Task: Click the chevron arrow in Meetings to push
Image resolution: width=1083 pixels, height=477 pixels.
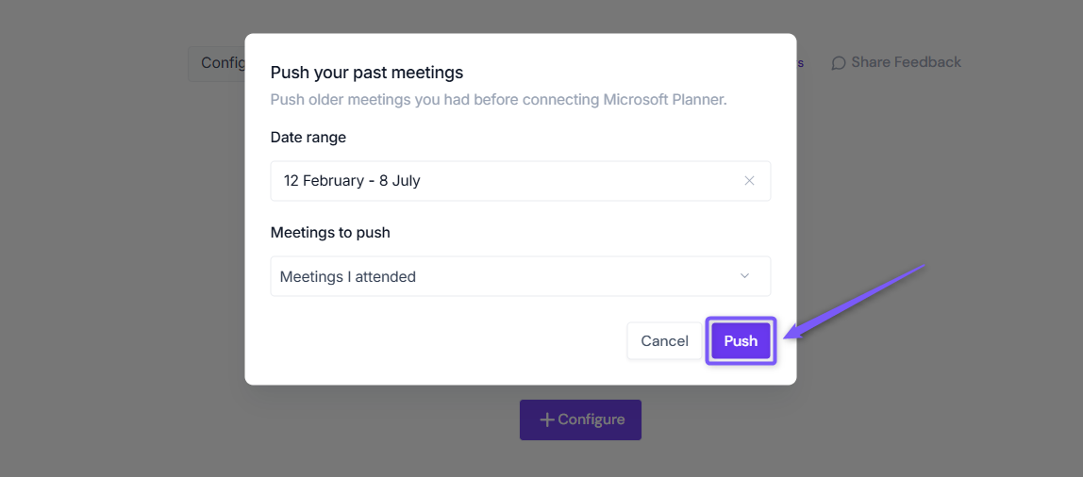Action: (x=744, y=276)
